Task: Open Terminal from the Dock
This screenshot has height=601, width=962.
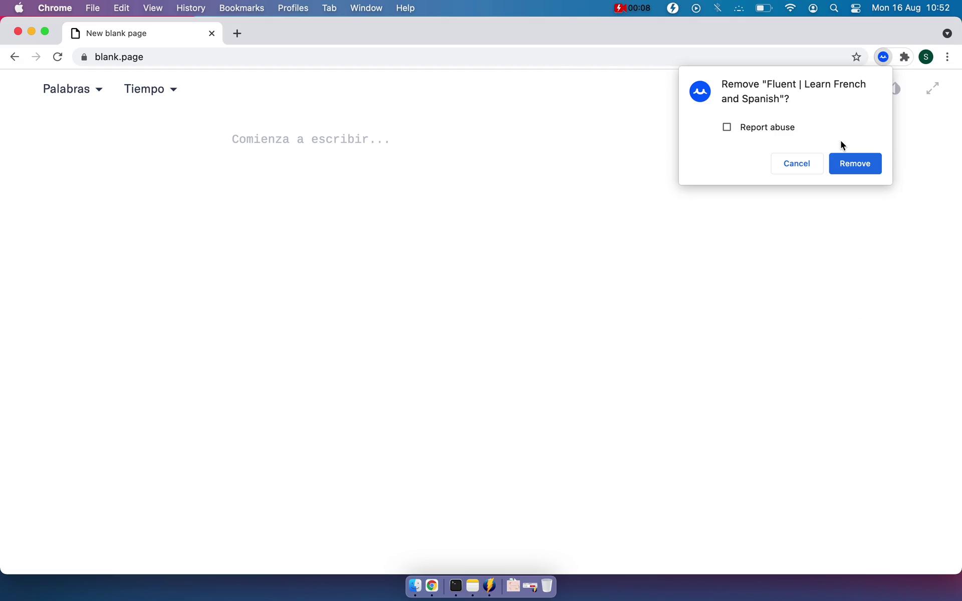Action: [455, 585]
